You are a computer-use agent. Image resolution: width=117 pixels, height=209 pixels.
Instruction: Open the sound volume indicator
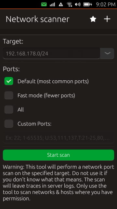pyautogui.click(x=78, y=5)
